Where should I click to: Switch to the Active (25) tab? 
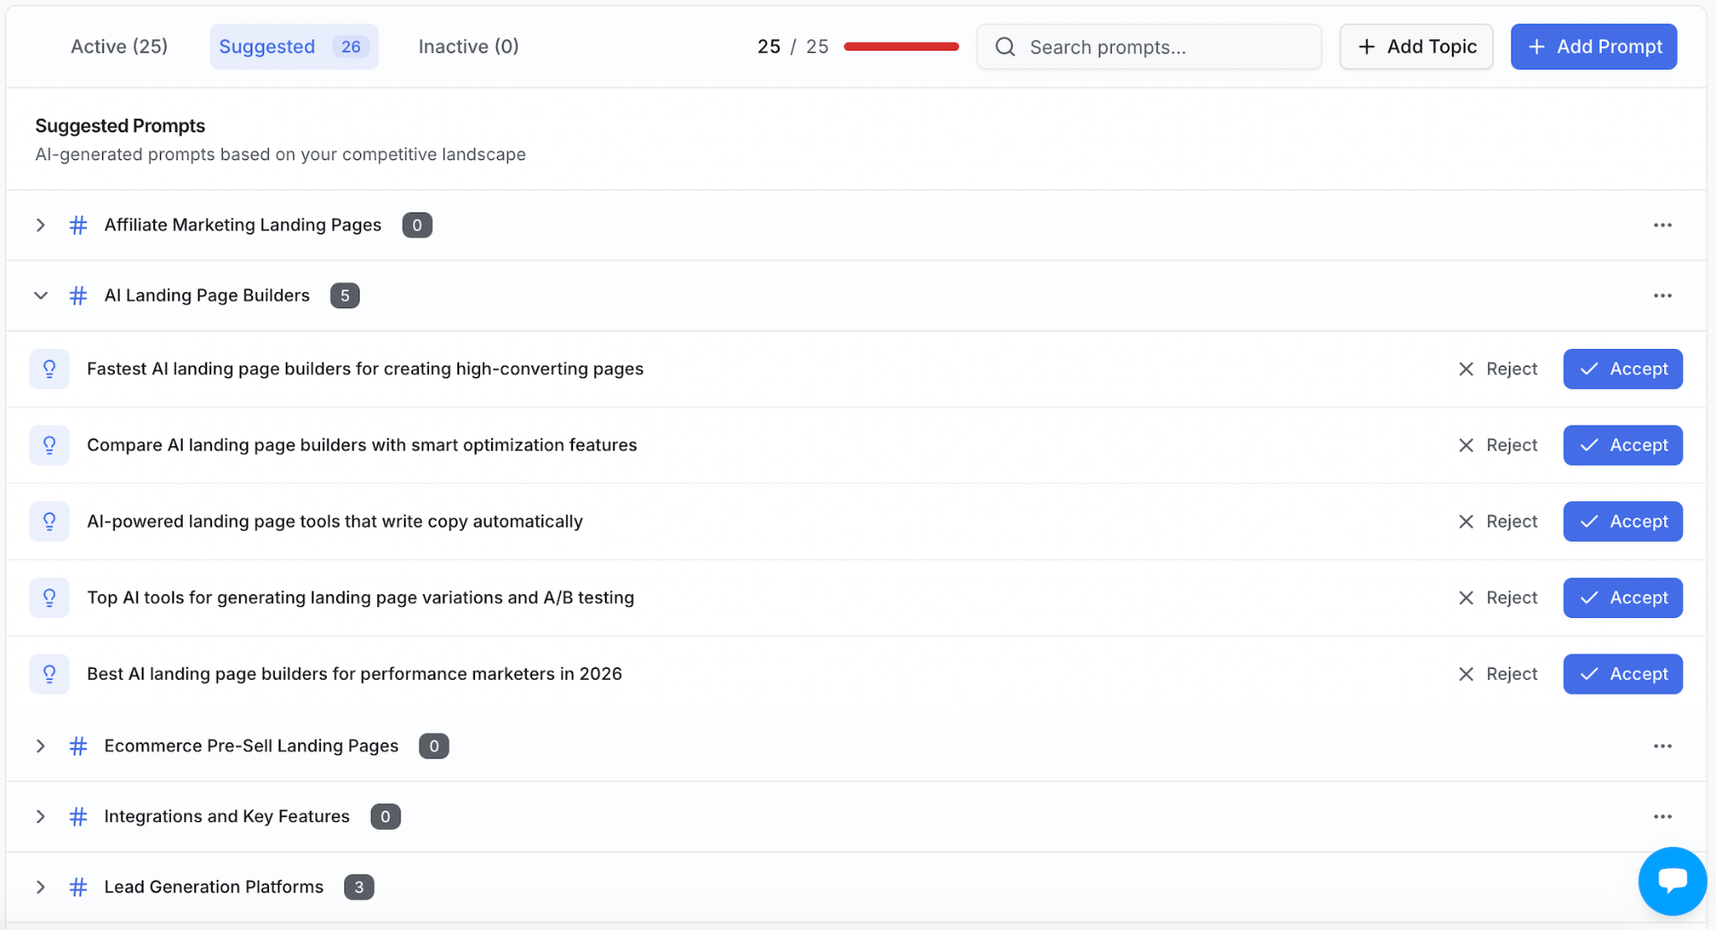pyautogui.click(x=119, y=47)
